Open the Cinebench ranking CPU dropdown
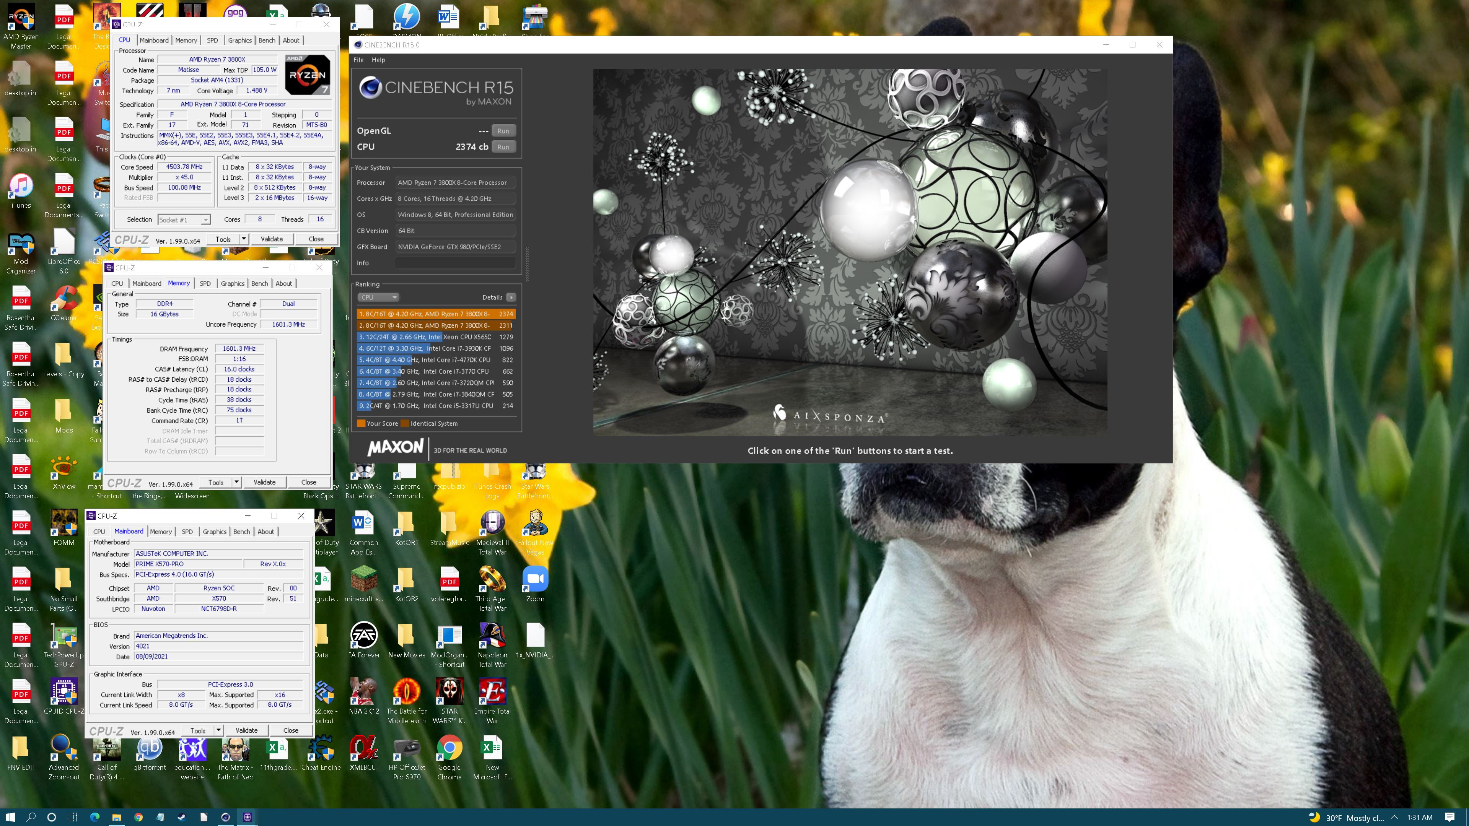 (378, 297)
